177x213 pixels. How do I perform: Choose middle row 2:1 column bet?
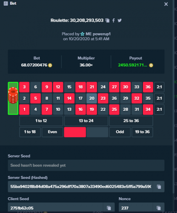(159, 98)
